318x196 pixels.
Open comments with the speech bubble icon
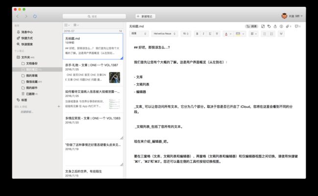point(297,26)
